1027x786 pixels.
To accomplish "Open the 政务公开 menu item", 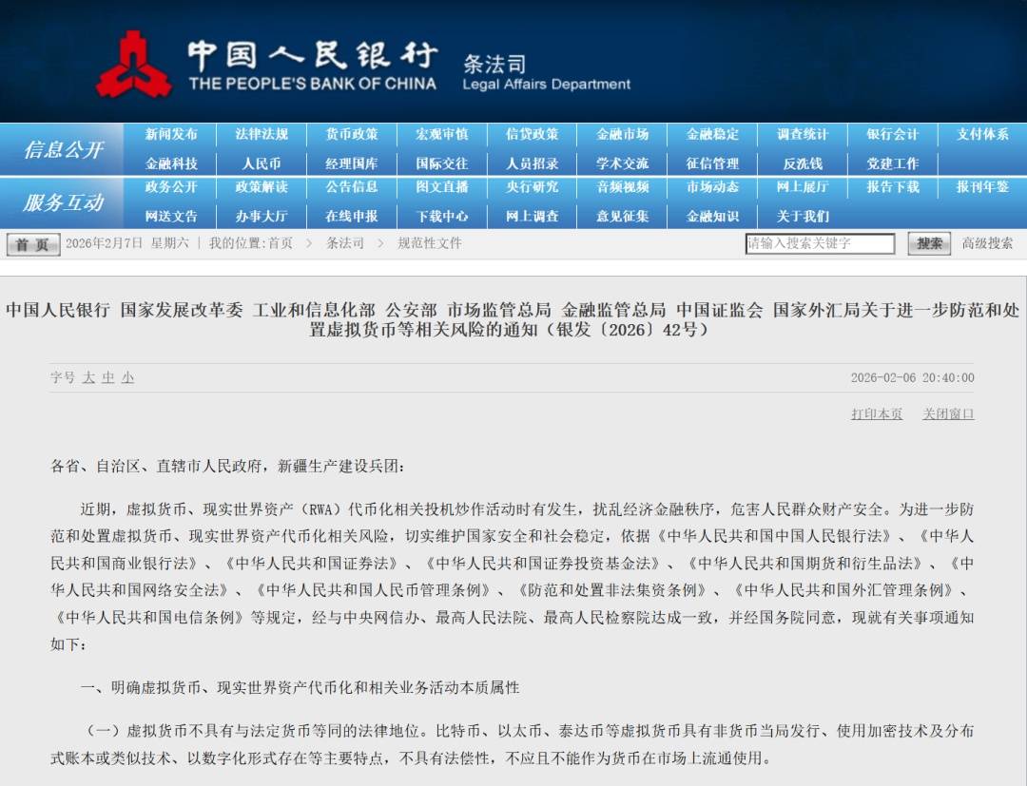I will (x=171, y=187).
